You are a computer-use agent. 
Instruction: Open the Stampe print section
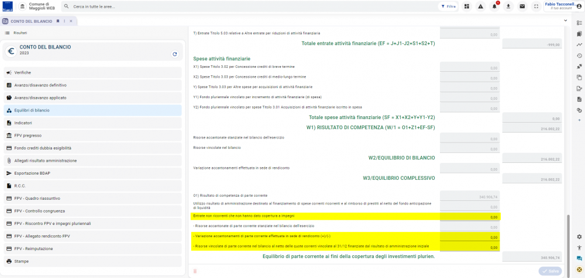pos(92,261)
